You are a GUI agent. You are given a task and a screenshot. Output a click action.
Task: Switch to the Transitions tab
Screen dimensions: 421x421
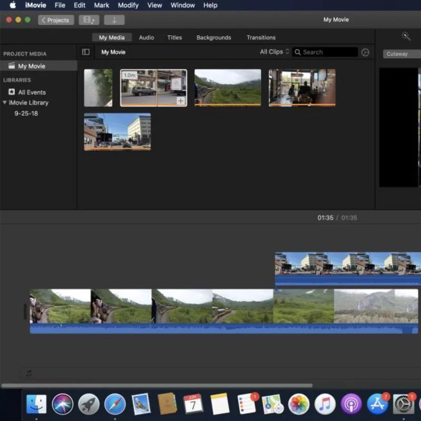tap(261, 37)
